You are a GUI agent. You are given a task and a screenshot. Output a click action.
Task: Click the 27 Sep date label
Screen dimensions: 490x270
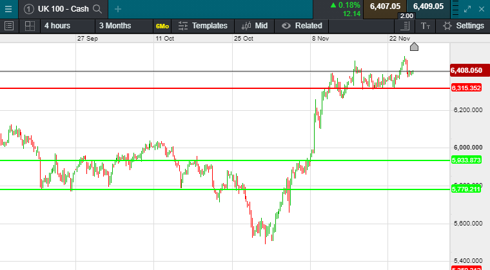tap(88, 39)
